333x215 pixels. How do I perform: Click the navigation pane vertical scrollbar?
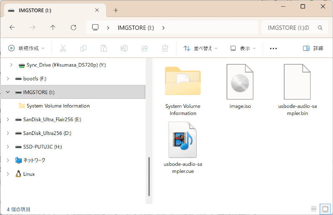pyautogui.click(x=149, y=177)
